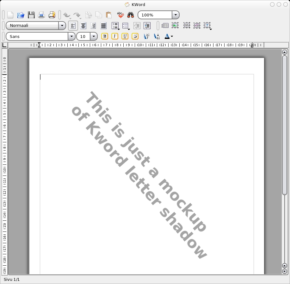
Task: Copy the selection with the copy icon
Action: [98, 15]
